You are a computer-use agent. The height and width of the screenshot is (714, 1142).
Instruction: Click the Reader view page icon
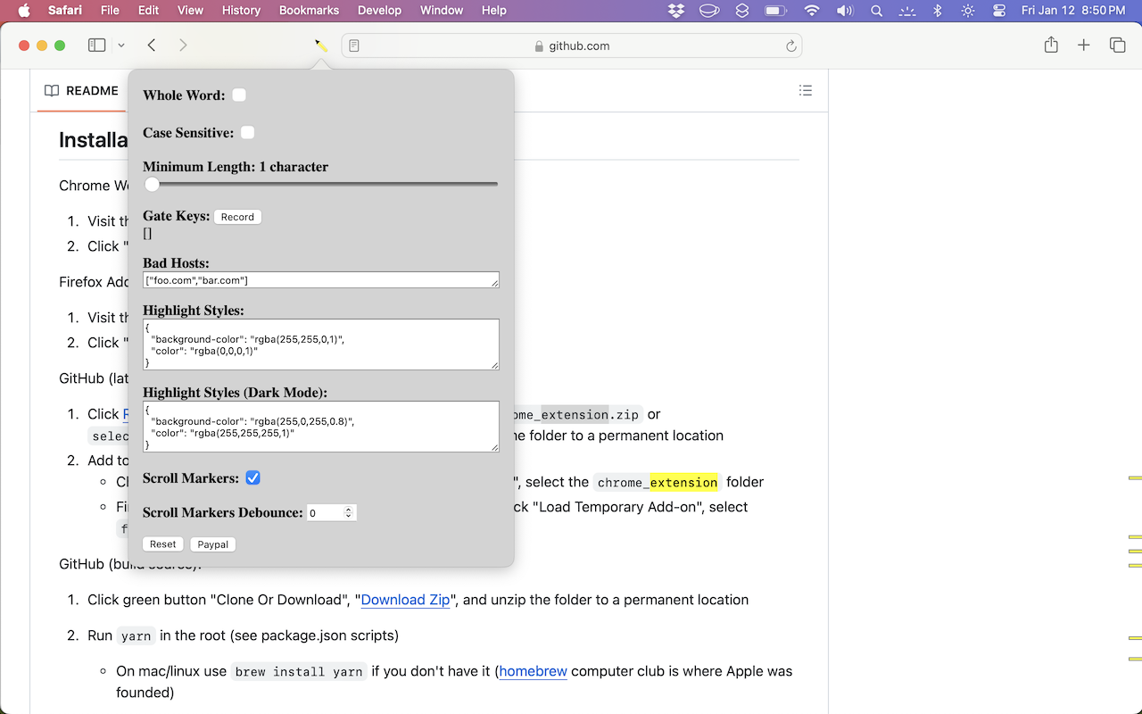pos(354,46)
